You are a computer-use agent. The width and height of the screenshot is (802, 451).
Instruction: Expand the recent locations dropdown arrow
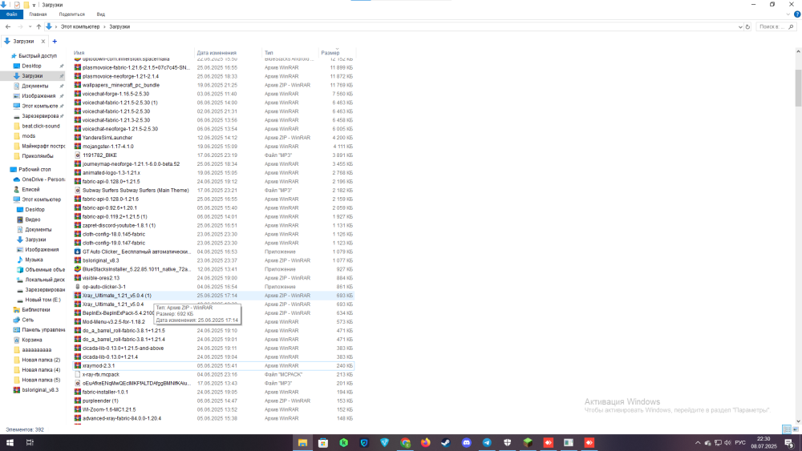pyautogui.click(x=30, y=26)
